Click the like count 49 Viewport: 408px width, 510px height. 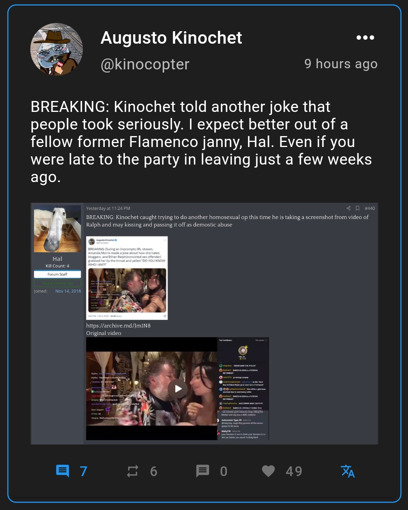tap(294, 471)
